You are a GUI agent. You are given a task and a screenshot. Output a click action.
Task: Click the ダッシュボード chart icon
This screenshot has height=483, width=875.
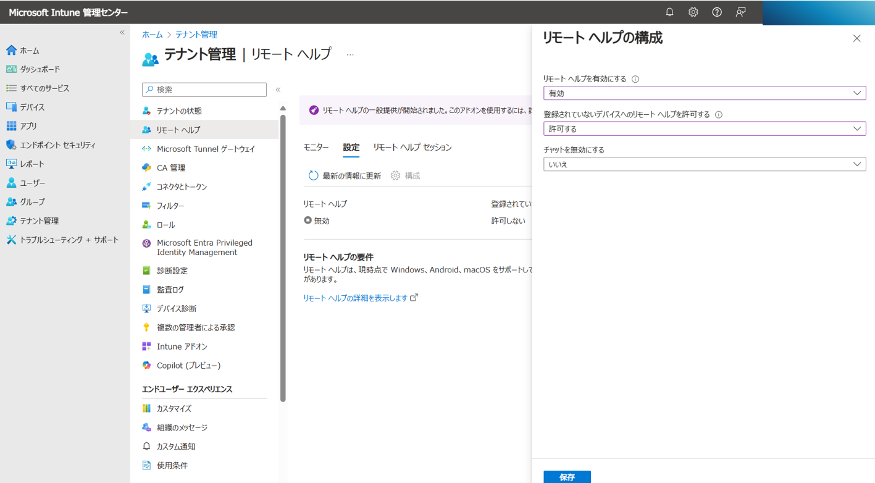click(11, 69)
